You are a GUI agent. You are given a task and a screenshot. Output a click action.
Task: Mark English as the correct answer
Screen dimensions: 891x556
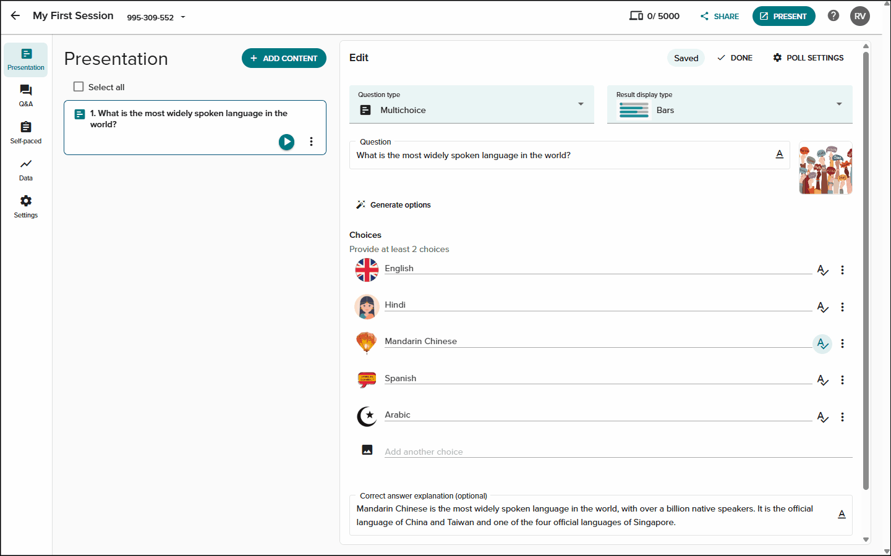coord(822,270)
